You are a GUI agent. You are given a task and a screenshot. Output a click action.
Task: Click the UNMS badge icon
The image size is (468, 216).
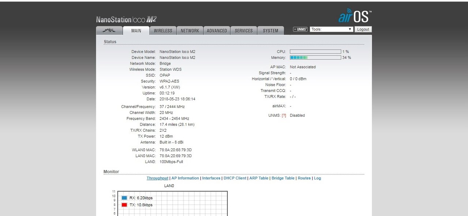(300, 29)
